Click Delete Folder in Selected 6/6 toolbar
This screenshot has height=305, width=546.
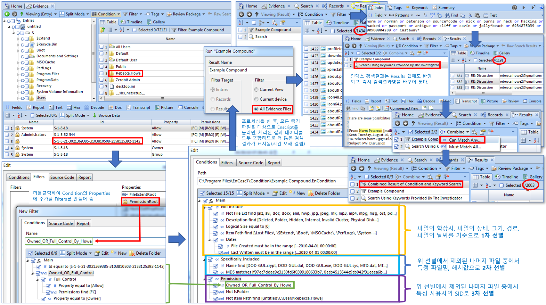click(145, 253)
